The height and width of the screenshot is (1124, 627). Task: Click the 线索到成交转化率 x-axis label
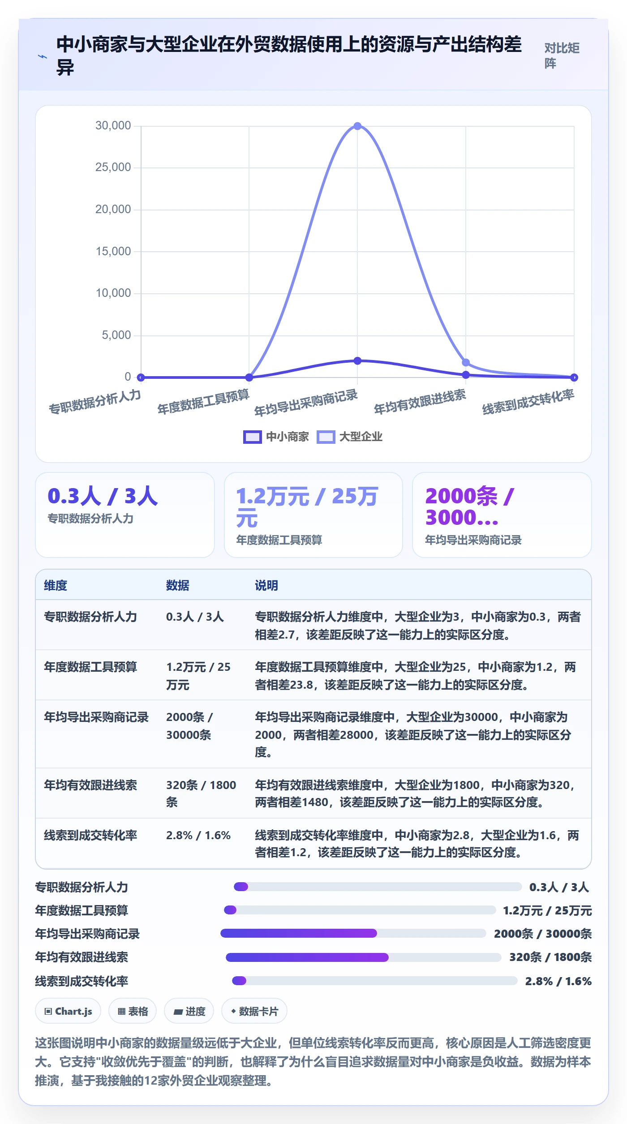click(528, 402)
